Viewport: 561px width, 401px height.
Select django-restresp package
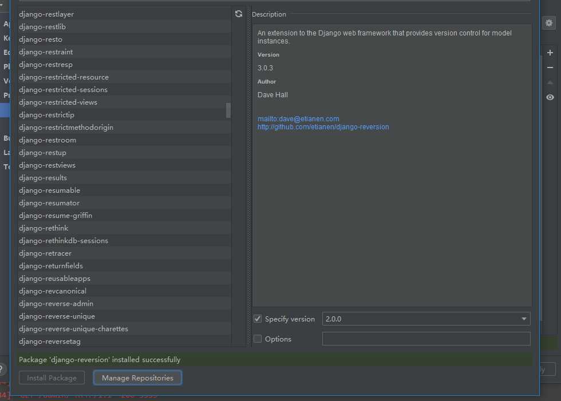pyautogui.click(x=124, y=64)
